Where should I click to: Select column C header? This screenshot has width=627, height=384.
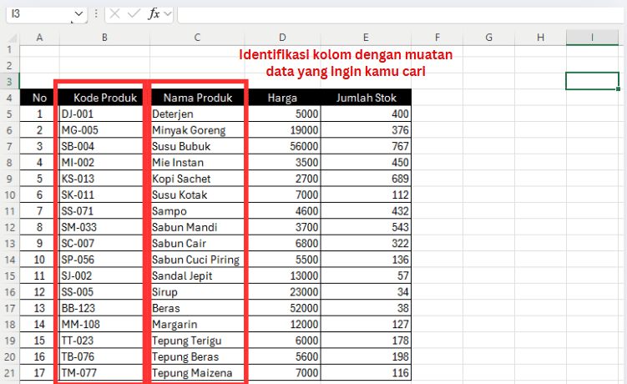click(196, 38)
